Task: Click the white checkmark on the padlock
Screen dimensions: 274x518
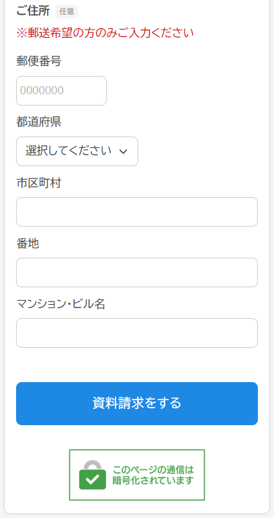Action: [94, 479]
